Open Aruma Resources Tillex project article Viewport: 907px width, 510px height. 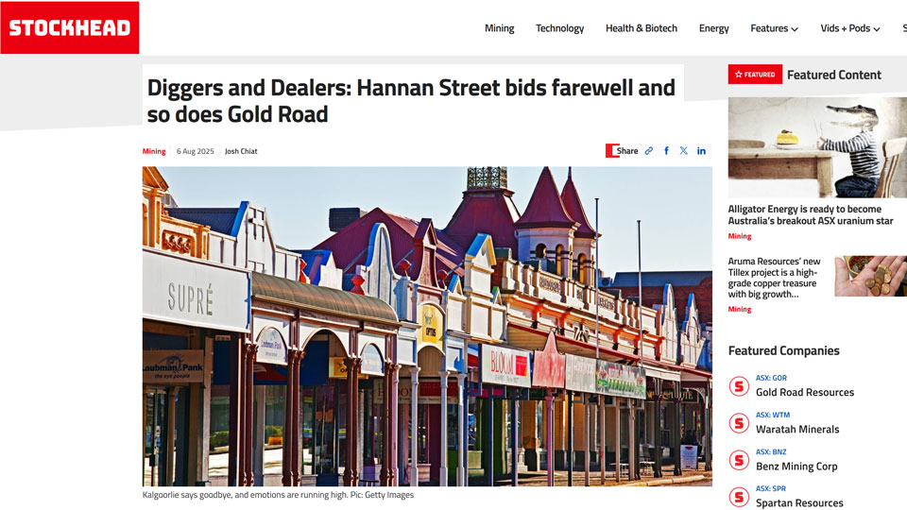click(x=774, y=278)
